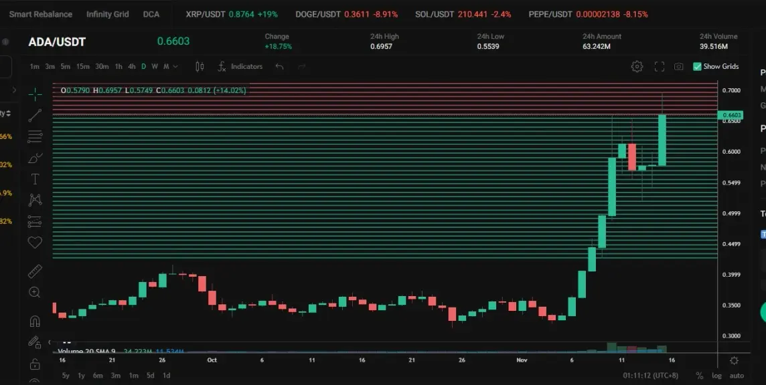Screen dimensions: 766x385
Task: Open the position forecasting tool
Action: (35, 221)
